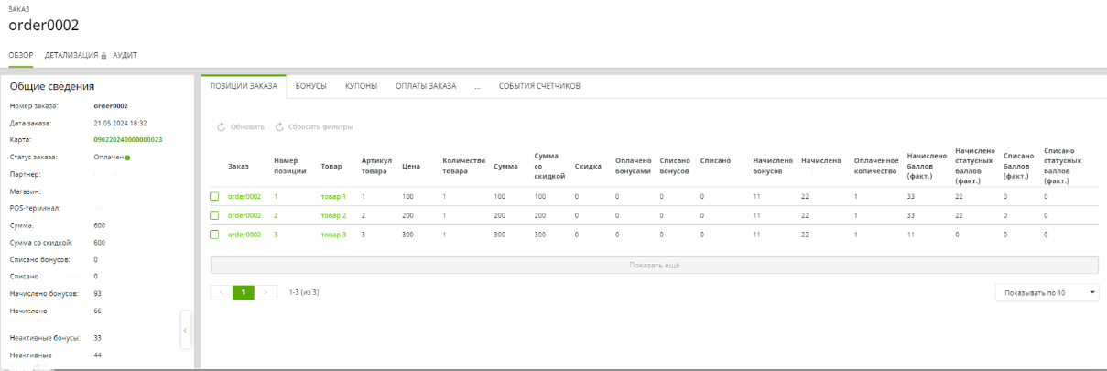Collapse the Общие сведения side panel arrow
The image size is (1107, 371).
point(185,330)
